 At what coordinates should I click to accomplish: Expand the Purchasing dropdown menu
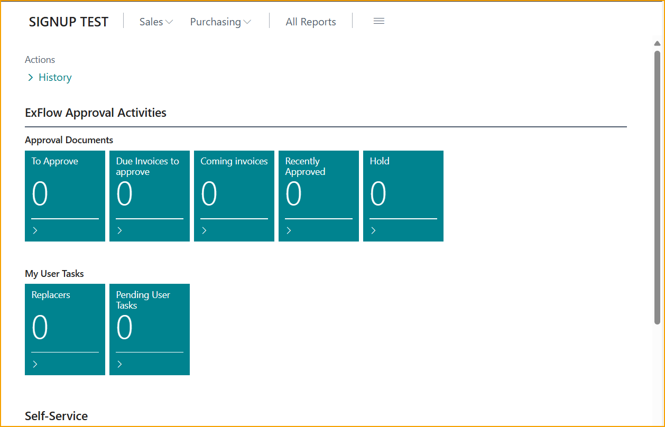(220, 22)
